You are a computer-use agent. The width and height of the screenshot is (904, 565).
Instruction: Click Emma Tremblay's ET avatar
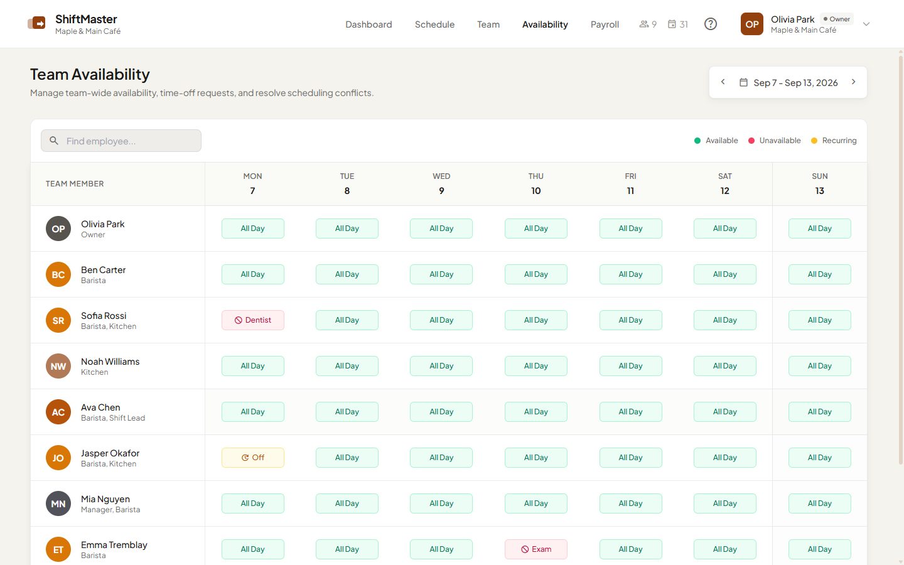(58, 549)
